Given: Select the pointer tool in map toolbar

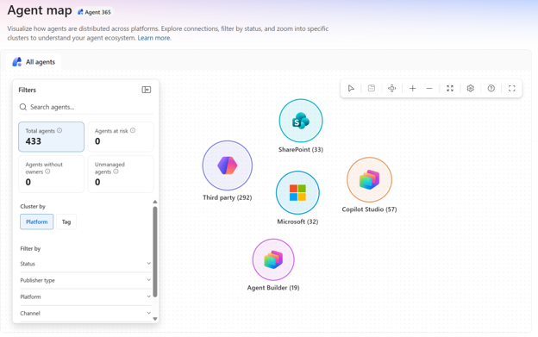Looking at the screenshot, I should coord(351,89).
